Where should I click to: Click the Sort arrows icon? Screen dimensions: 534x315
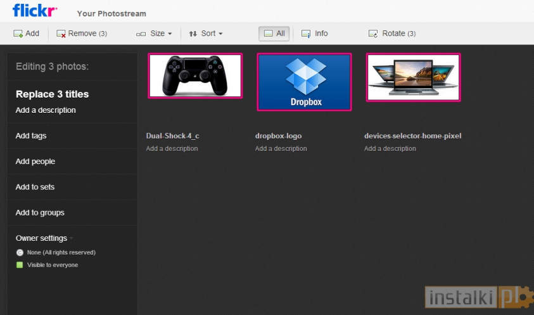(x=193, y=34)
